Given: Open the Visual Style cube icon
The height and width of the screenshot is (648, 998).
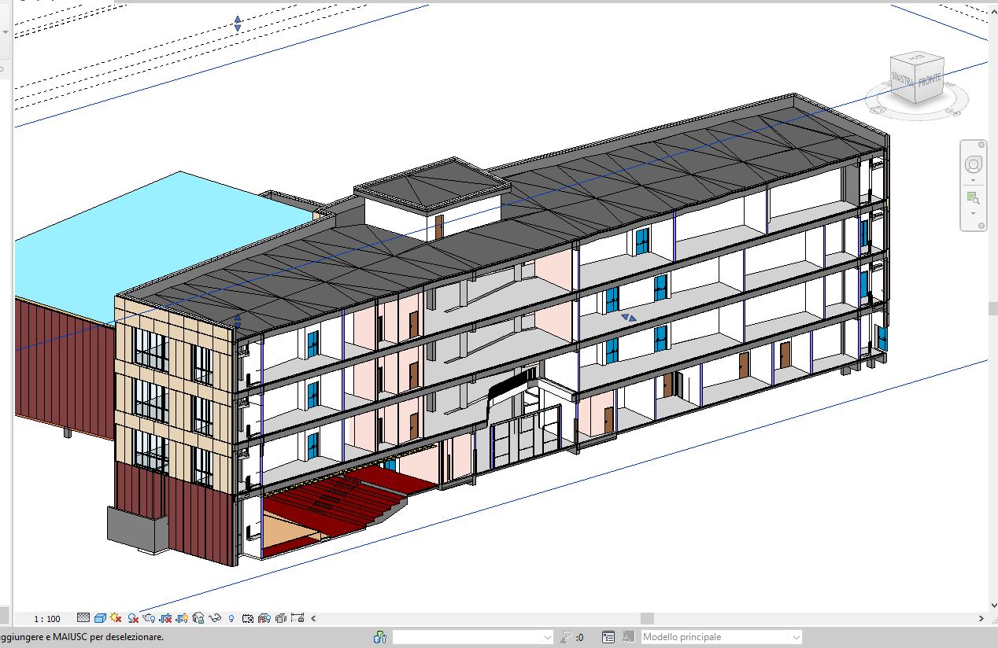Looking at the screenshot, I should (100, 618).
